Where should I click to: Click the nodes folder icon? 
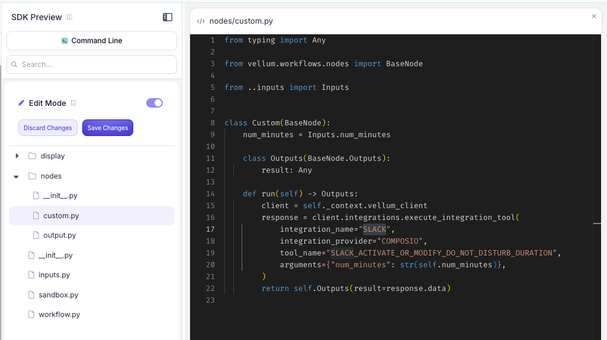32,176
